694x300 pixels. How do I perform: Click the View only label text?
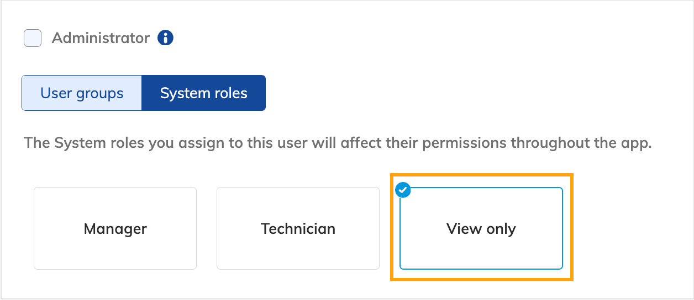[481, 229]
